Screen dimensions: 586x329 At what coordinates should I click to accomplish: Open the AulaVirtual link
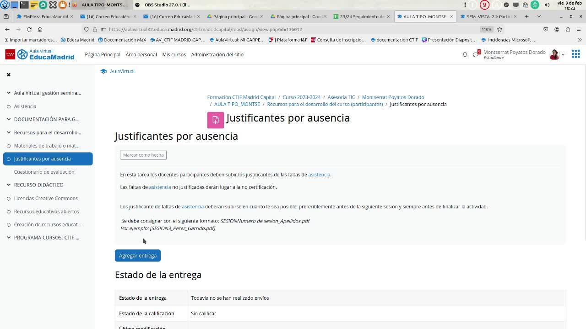[x=122, y=71]
